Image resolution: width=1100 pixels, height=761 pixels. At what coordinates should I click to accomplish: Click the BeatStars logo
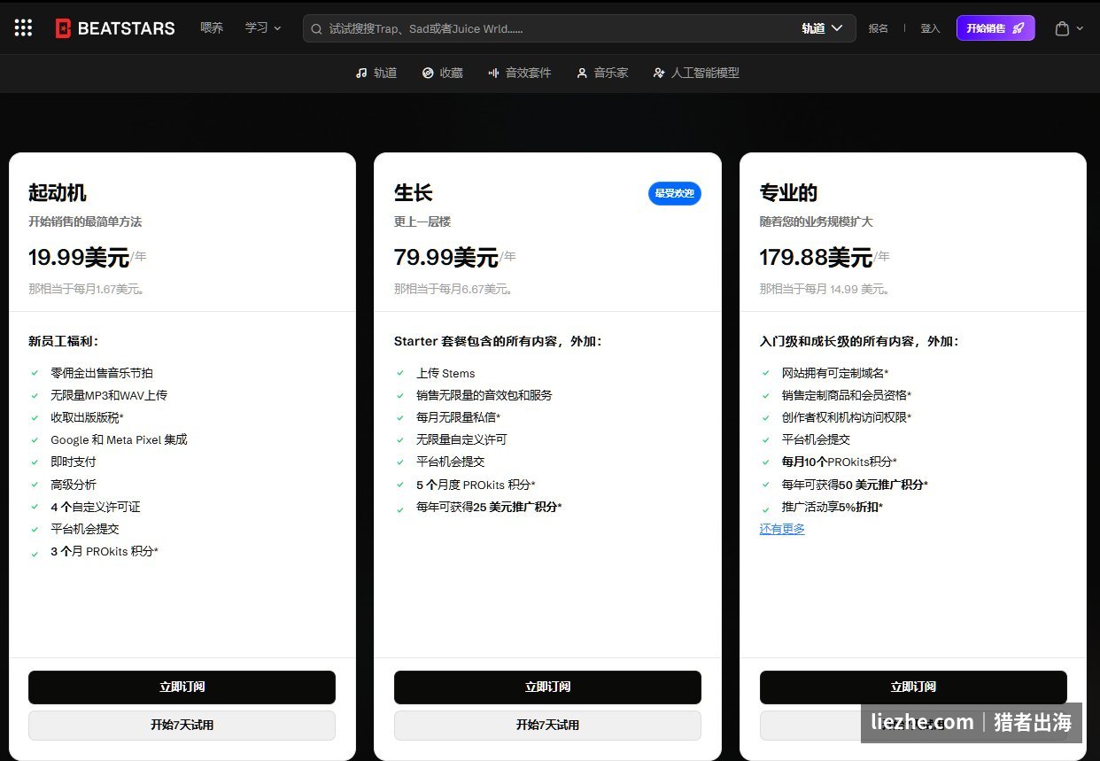pos(115,28)
